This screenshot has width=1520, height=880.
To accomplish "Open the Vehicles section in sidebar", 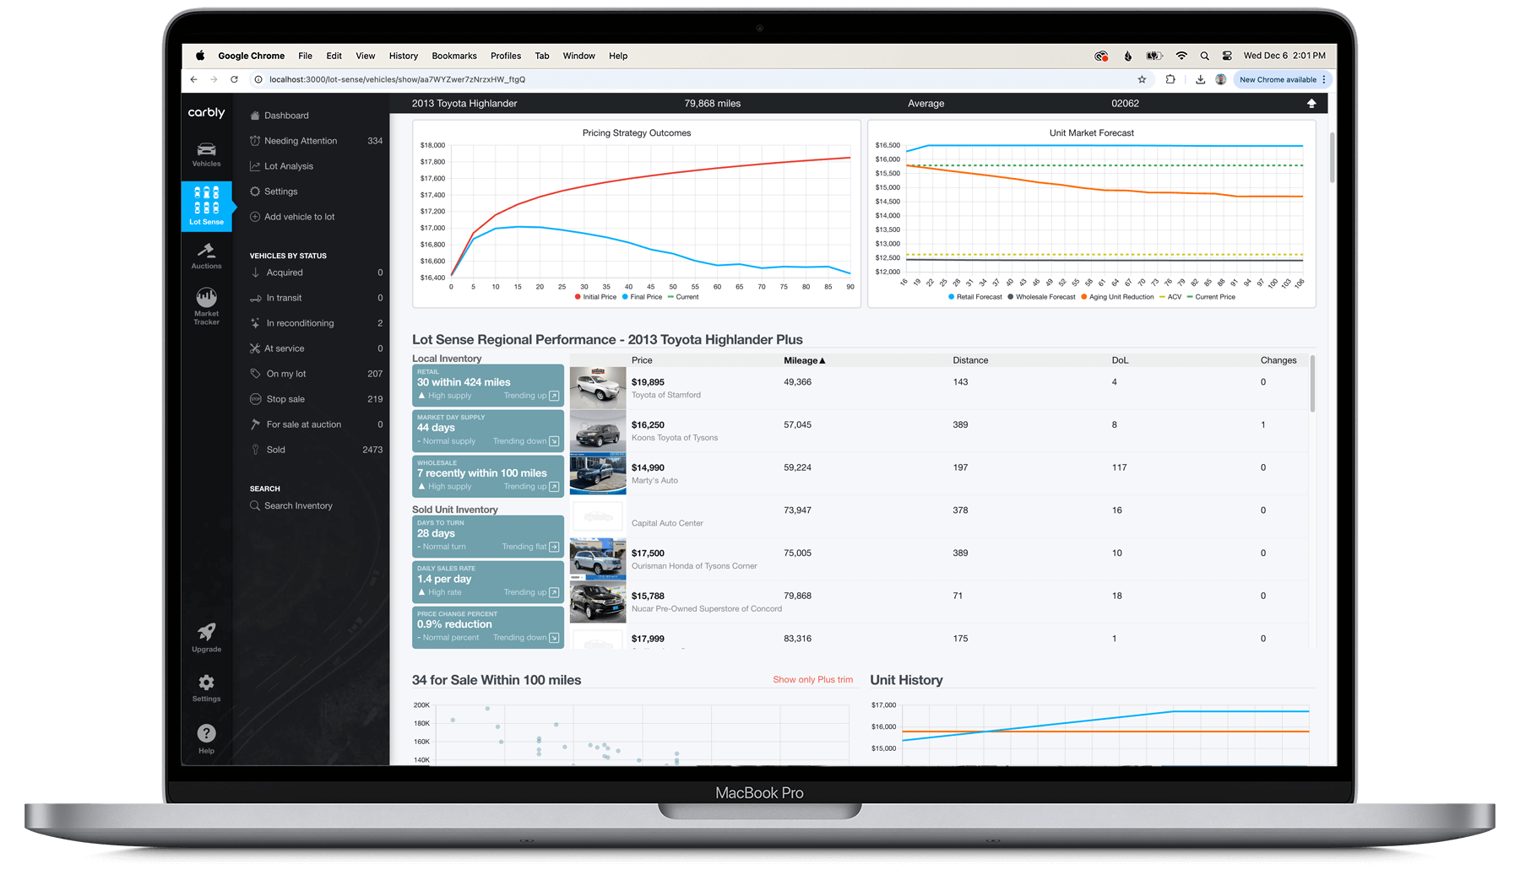I will pyautogui.click(x=206, y=154).
